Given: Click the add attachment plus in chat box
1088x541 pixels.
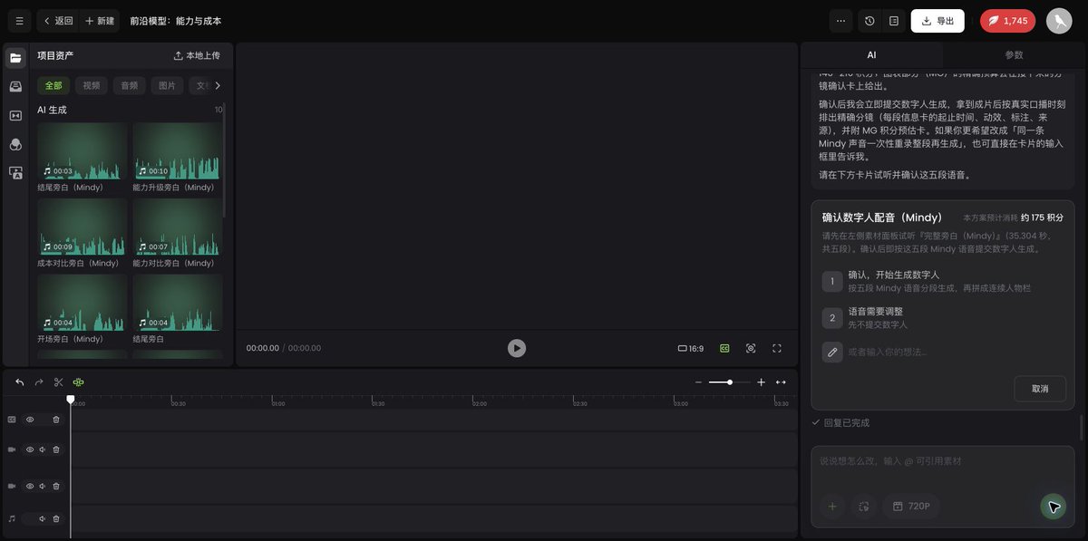Looking at the screenshot, I should tap(832, 506).
